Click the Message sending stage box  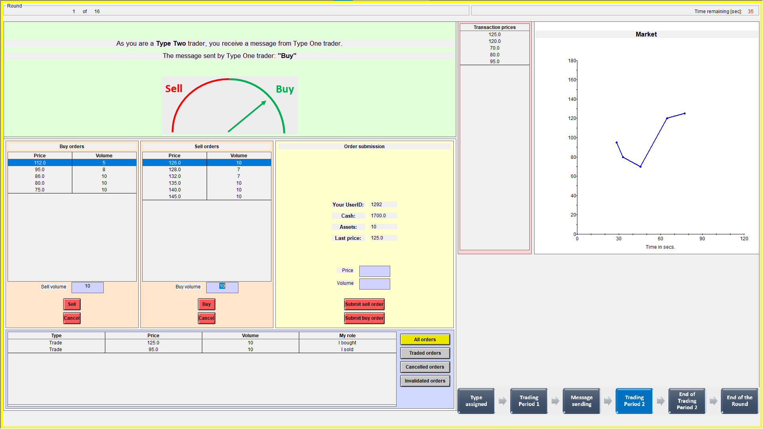pyautogui.click(x=581, y=401)
